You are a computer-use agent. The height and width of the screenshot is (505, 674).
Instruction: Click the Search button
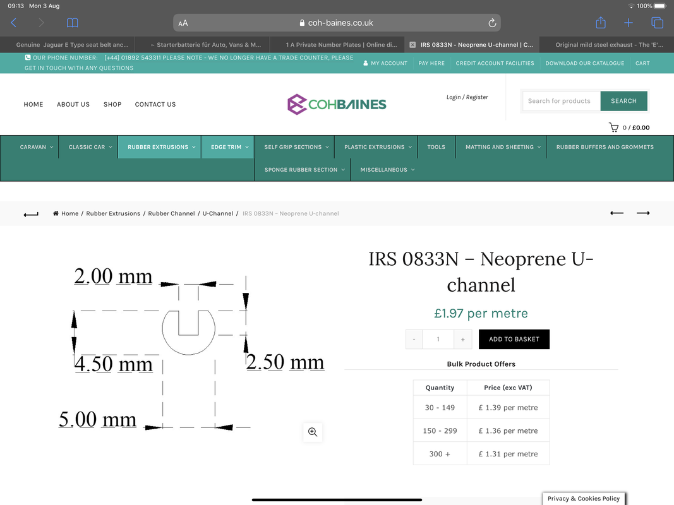click(623, 101)
